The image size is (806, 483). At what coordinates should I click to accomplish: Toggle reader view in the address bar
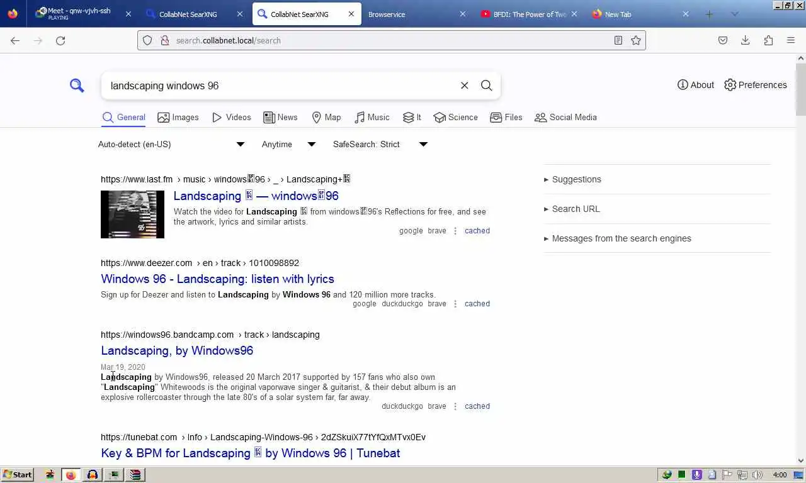coord(618,40)
